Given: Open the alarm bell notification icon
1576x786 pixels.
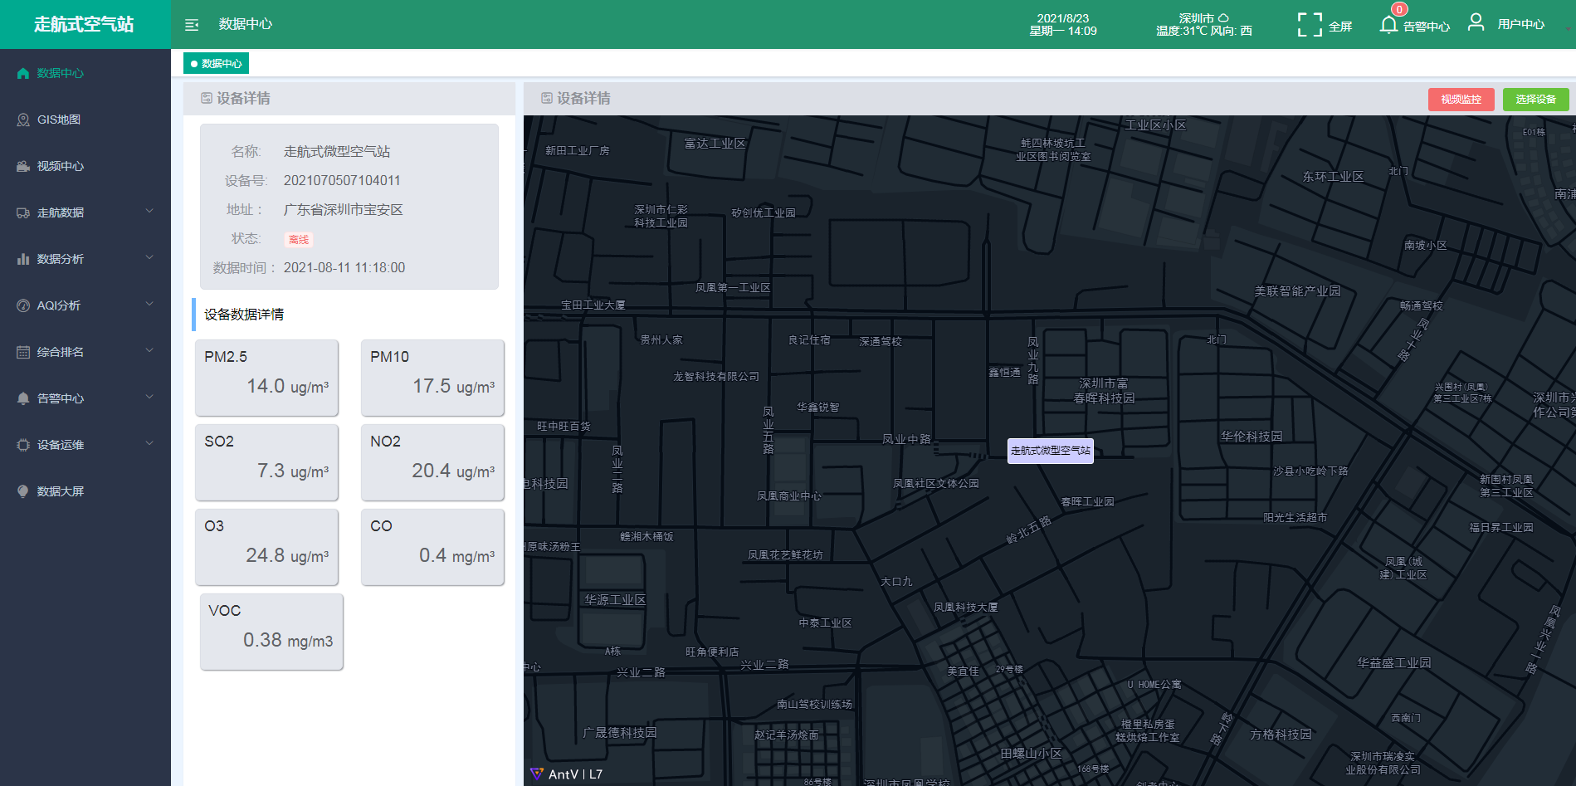Looking at the screenshot, I should click(x=1388, y=25).
